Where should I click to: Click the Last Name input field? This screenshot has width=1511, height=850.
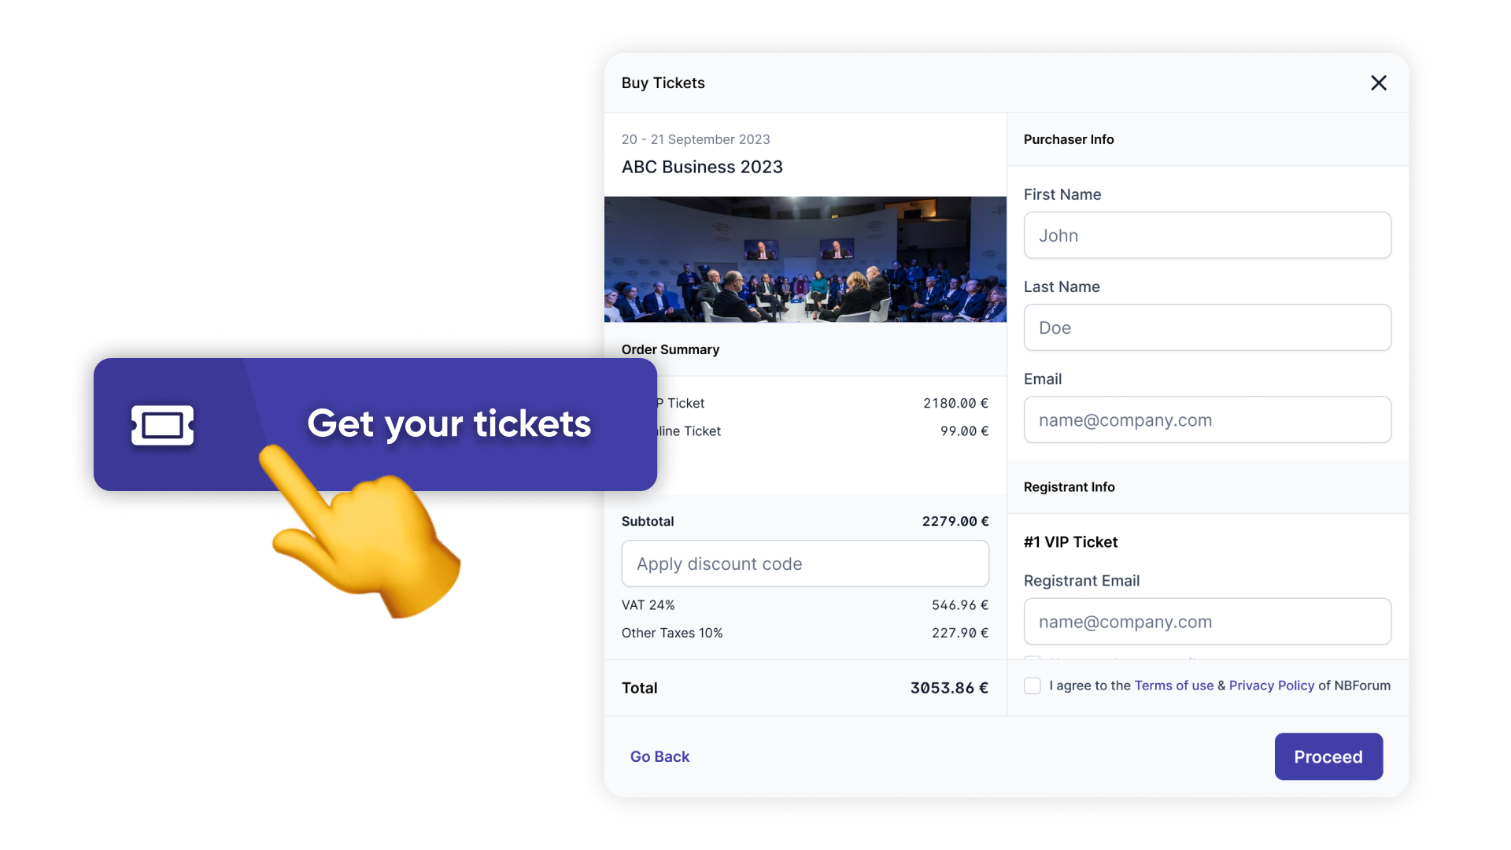1207,327
